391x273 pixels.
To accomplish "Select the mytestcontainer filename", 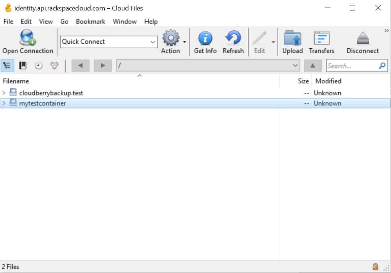I will point(43,103).
